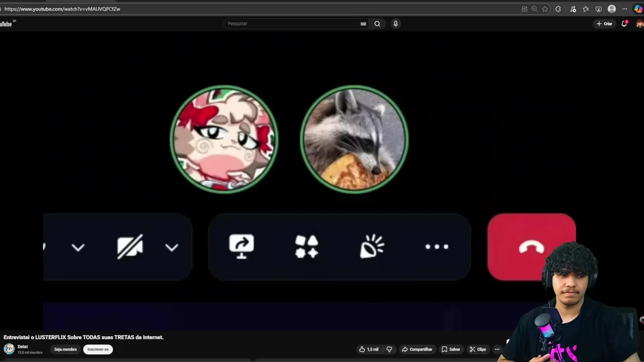644x362 pixels.
Task: Toggle the disabled camera button
Action: pos(130,246)
